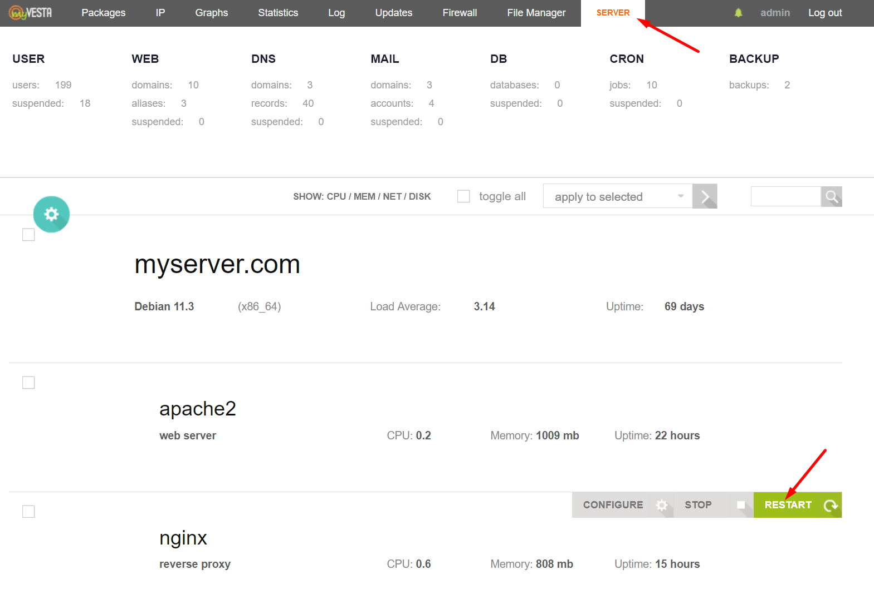Screen dimensions: 874x609
Task: Go to the Updates page
Action: tap(394, 13)
